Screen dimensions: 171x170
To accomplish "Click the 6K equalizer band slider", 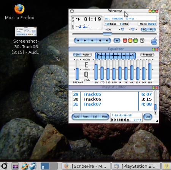I will click(132, 70).
